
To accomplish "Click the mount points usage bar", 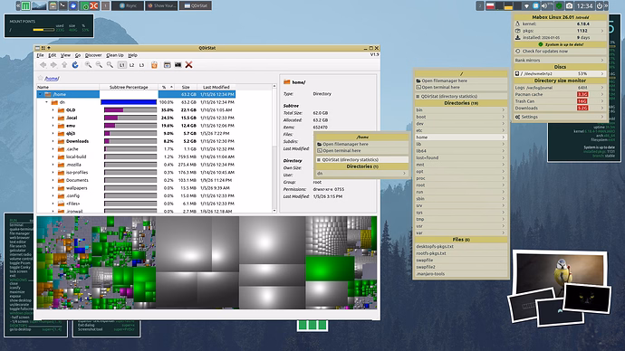I will [x=43, y=30].
